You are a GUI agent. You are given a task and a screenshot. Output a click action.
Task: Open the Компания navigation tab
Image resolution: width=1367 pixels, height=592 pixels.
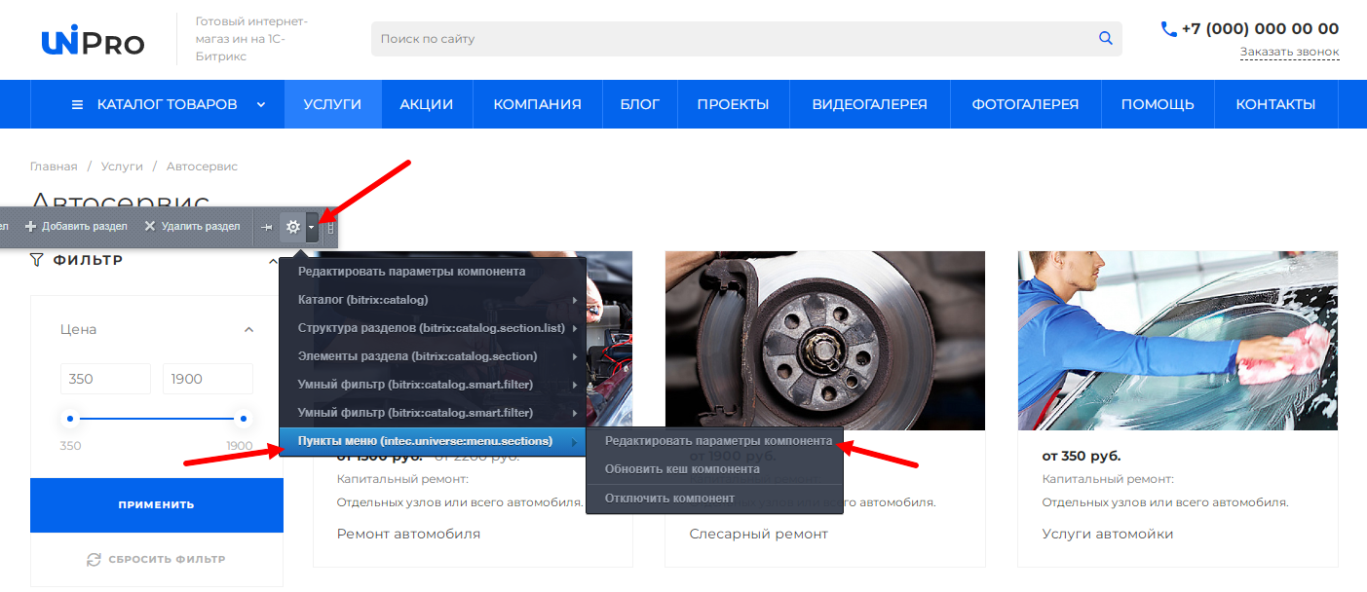click(537, 104)
